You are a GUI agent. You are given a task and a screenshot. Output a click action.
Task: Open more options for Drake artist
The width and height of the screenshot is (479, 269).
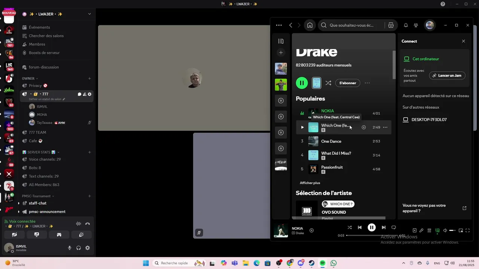367,83
